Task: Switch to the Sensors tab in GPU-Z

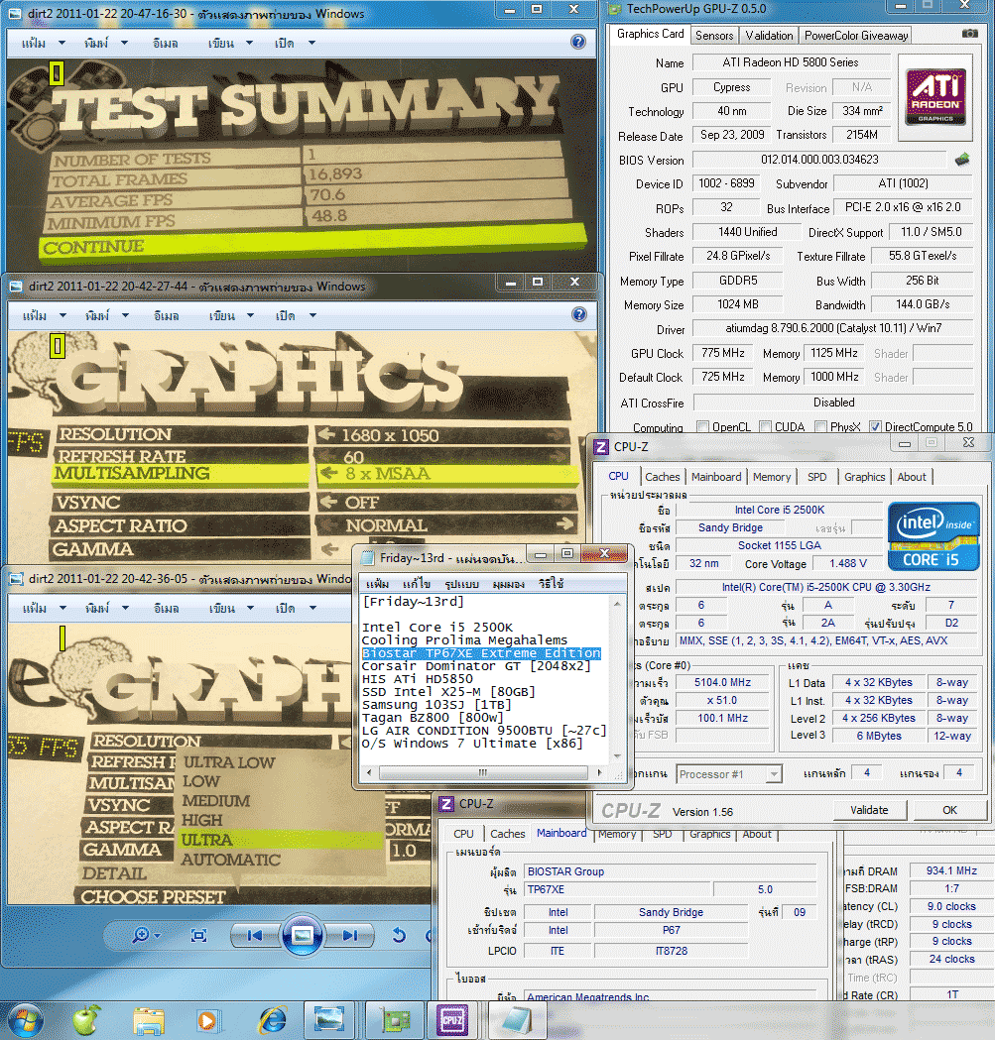Action: 714,35
